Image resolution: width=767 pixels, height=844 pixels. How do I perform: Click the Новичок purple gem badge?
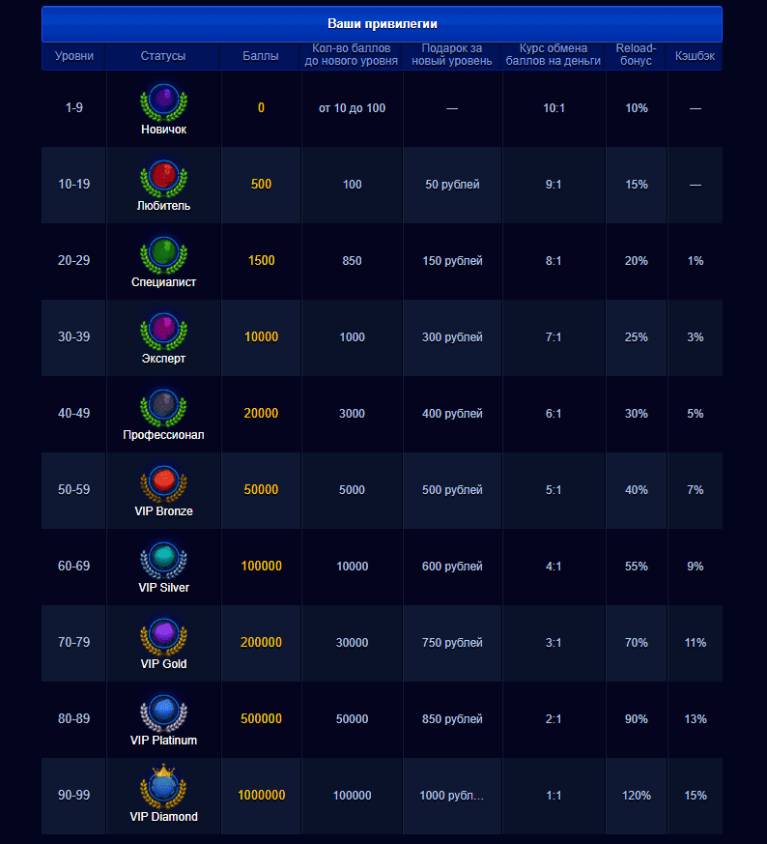(x=163, y=101)
